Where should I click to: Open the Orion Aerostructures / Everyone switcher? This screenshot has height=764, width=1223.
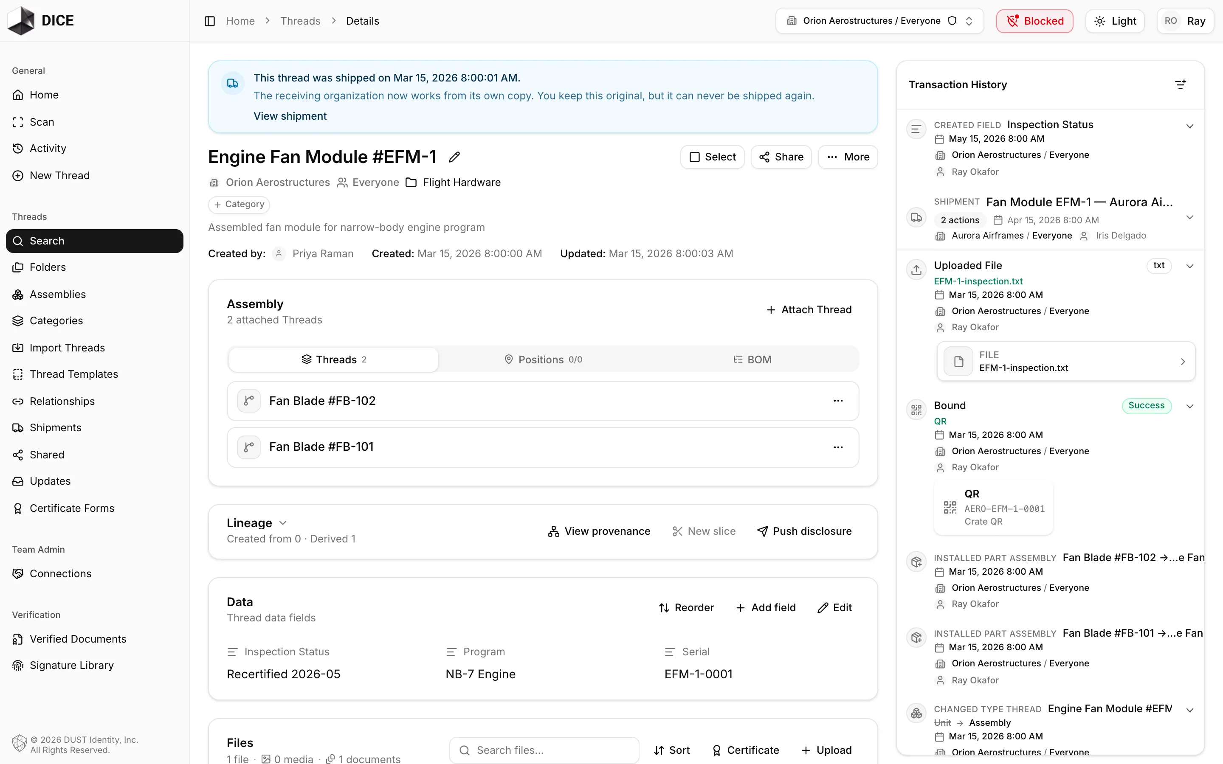point(879,21)
